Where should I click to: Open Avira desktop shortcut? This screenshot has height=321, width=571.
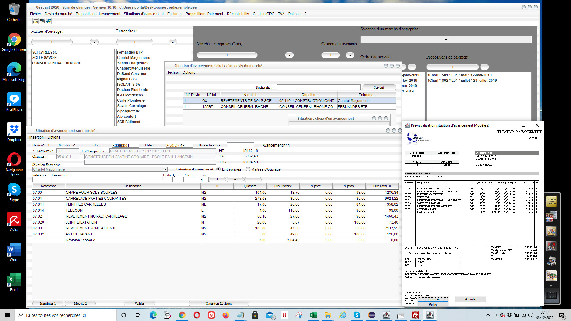click(14, 222)
